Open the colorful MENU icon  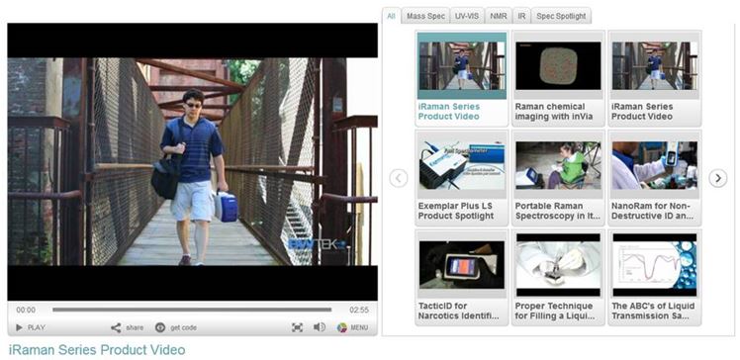click(342, 327)
